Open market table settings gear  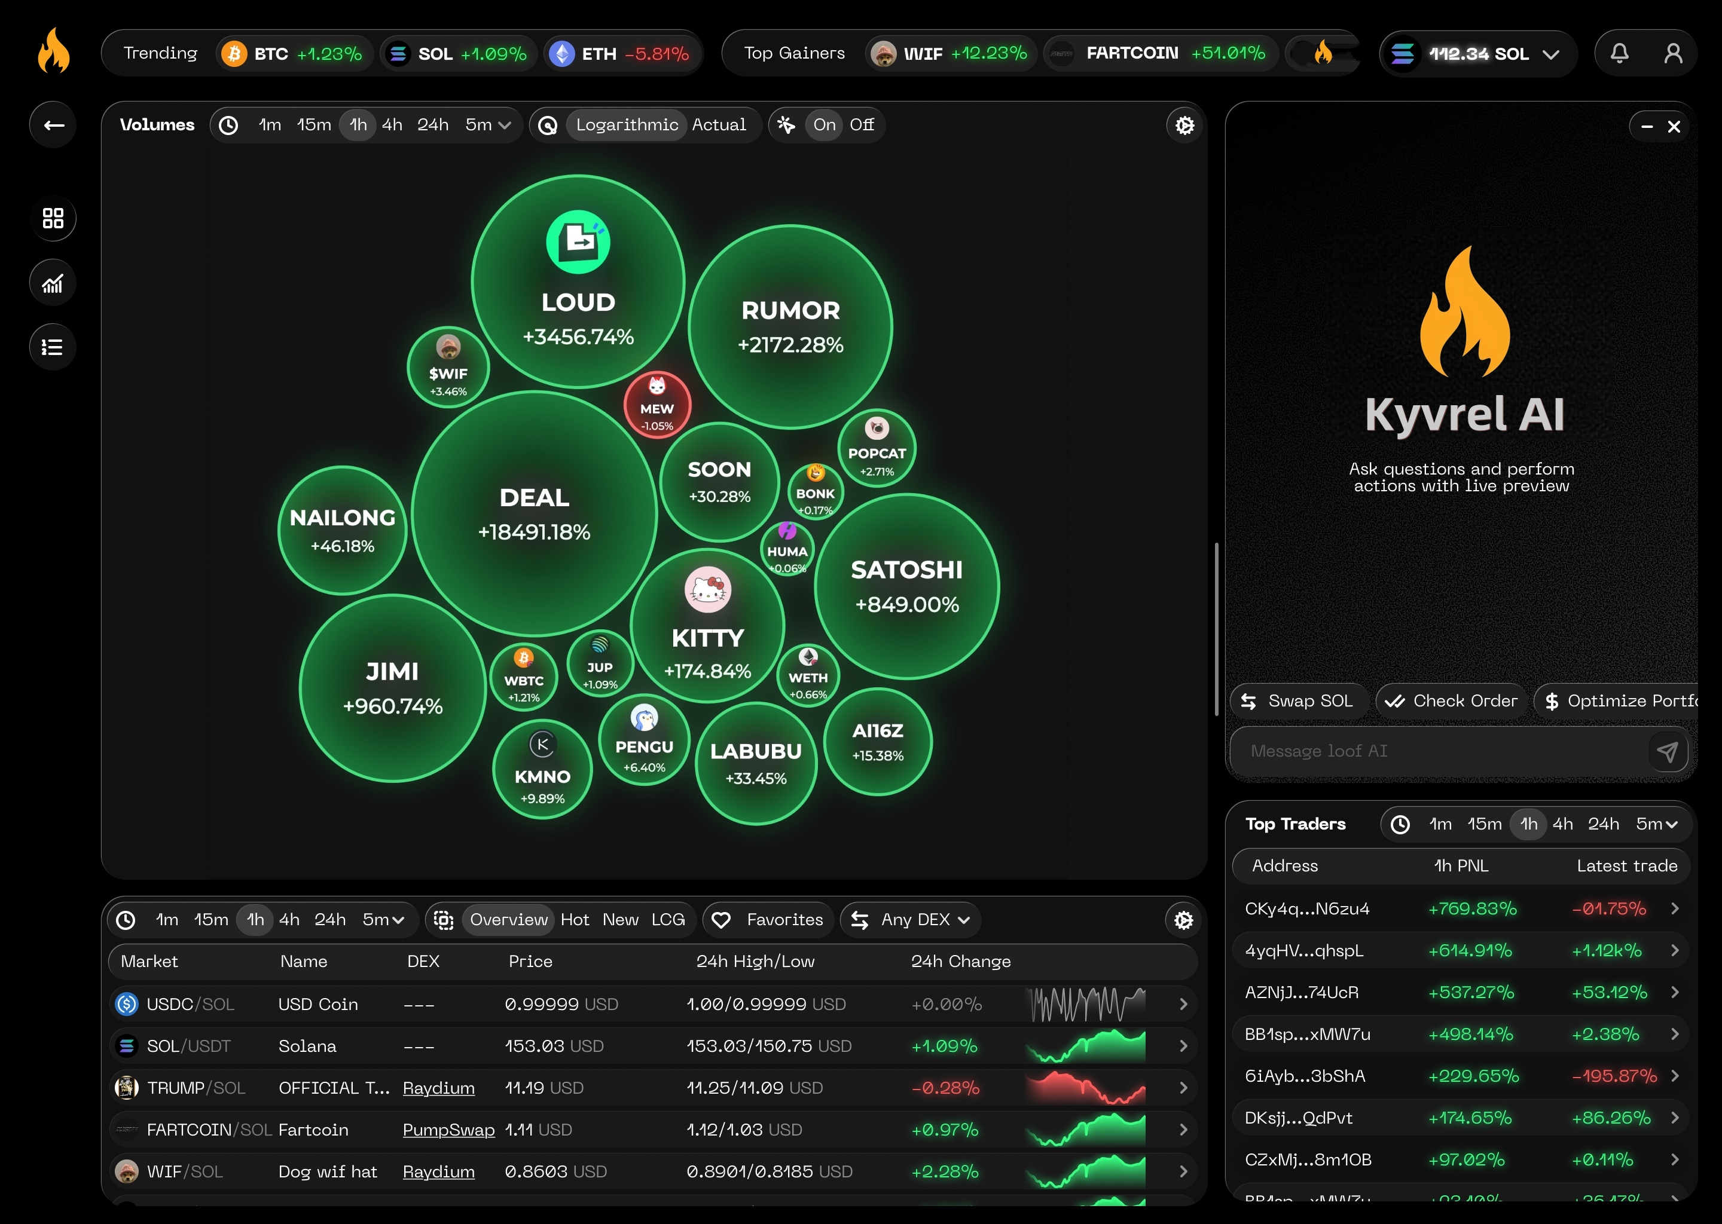(x=1183, y=920)
